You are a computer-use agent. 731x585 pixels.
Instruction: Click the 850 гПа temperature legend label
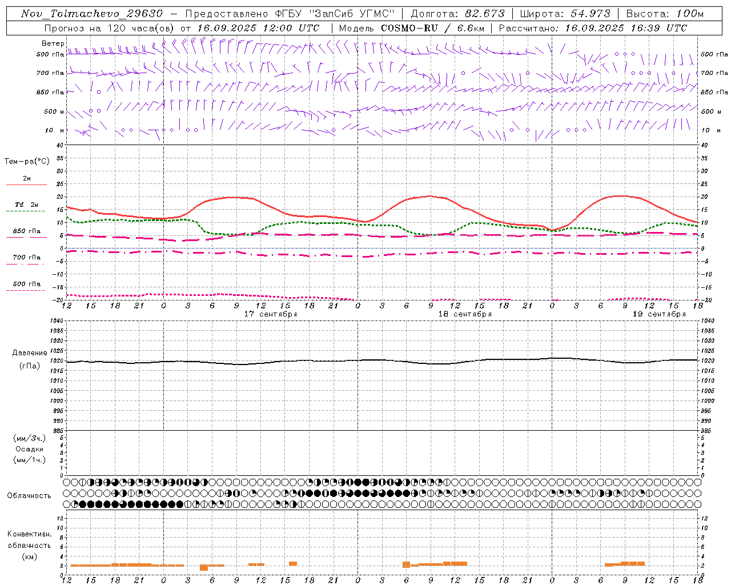27,231
